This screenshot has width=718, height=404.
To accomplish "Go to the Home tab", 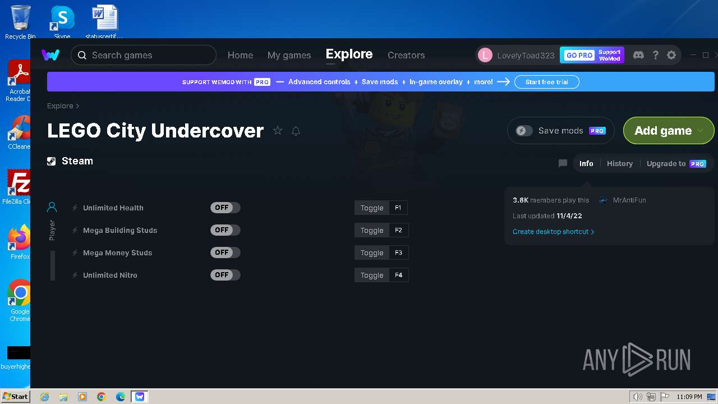I will click(240, 55).
